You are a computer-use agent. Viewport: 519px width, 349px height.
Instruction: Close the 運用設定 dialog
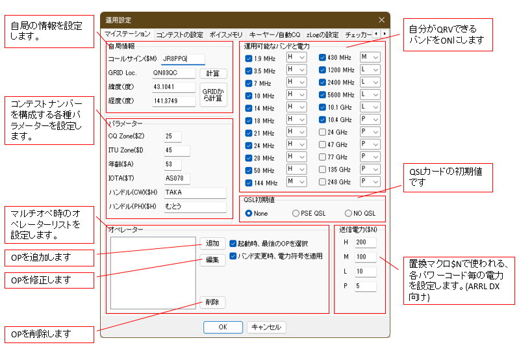[x=381, y=20]
